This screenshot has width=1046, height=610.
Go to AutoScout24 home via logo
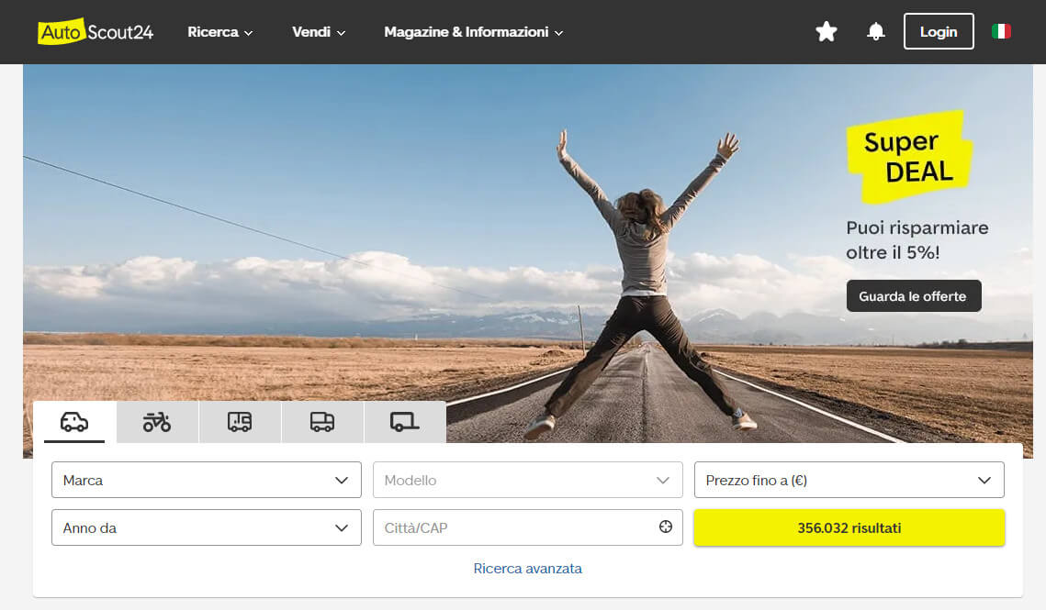click(96, 32)
